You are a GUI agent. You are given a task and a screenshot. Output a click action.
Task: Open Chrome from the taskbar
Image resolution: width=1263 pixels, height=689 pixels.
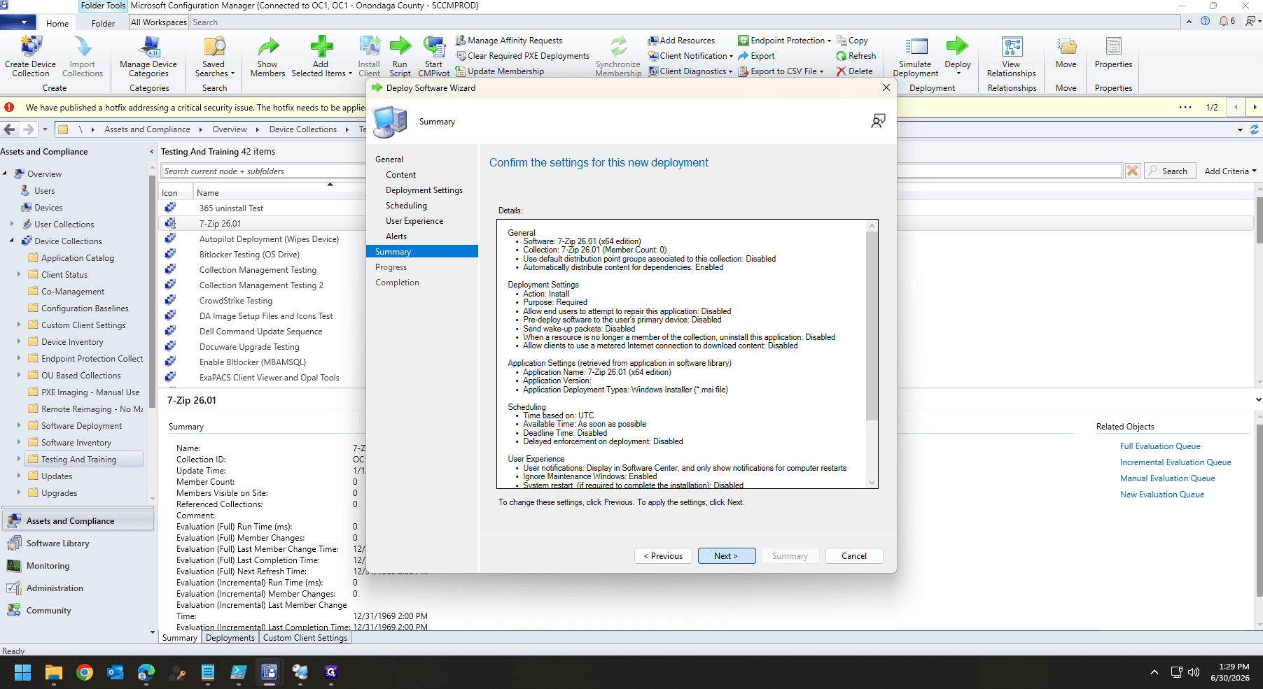point(85,672)
